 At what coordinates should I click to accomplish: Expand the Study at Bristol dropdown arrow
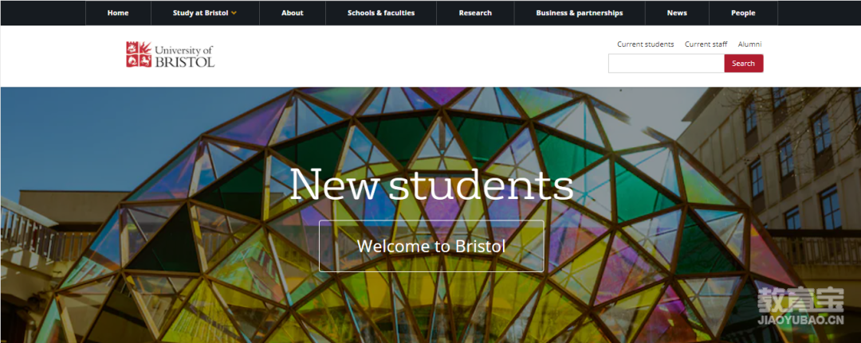pyautogui.click(x=234, y=14)
